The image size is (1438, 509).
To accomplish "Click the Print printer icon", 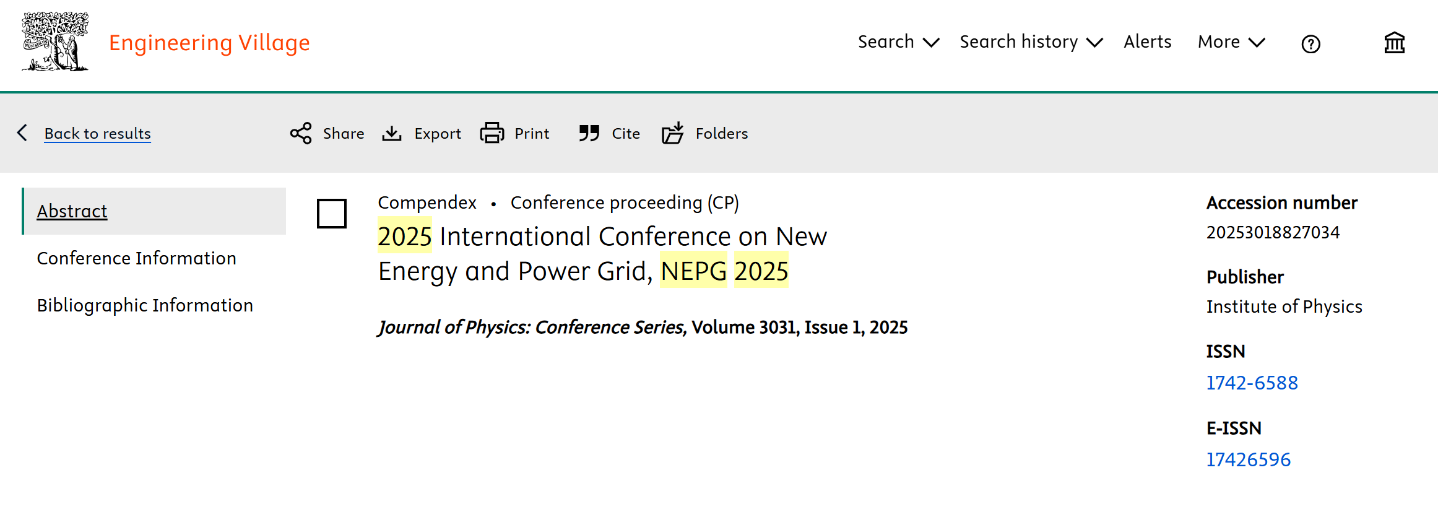I will point(492,133).
